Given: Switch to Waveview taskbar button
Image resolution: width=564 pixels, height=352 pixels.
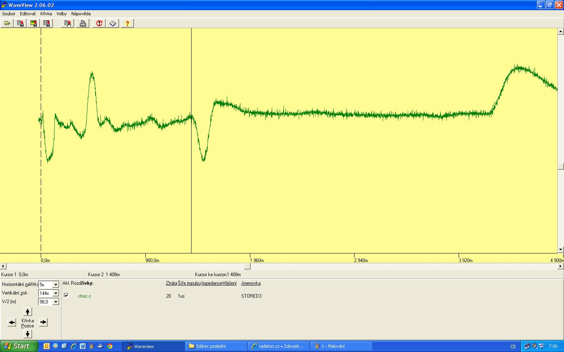Looking at the screenshot, I should [153, 346].
